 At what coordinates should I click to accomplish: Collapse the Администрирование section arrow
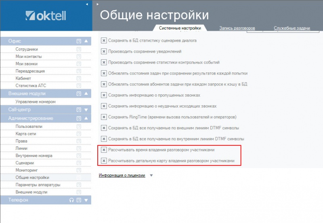(x=86, y=118)
